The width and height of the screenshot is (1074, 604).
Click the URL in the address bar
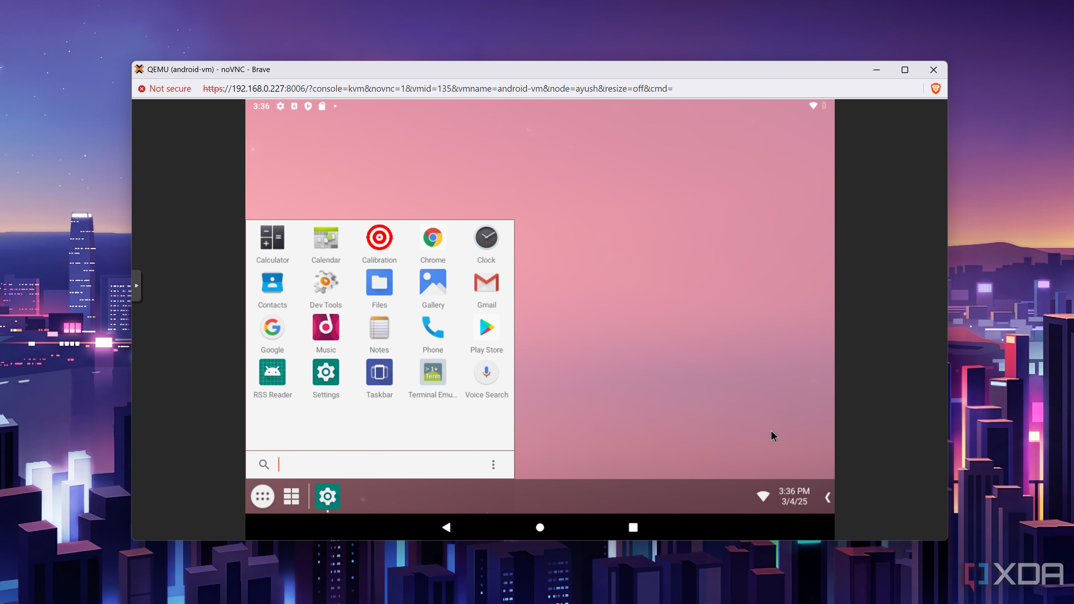[438, 88]
